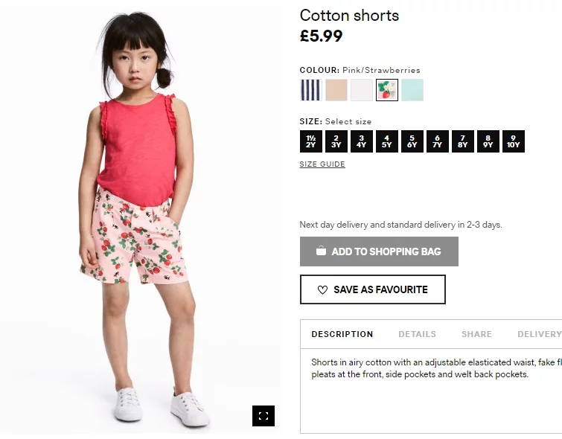Open the Size Guide link
Screen dimensions: 562x439
pos(322,164)
